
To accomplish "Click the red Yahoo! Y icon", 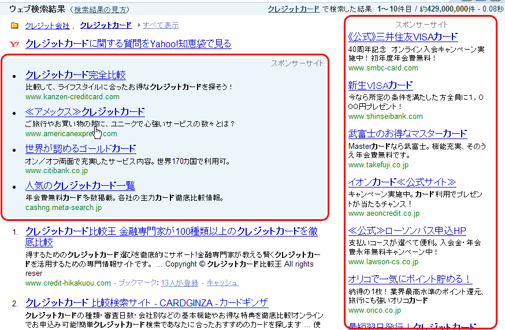I will click(14, 44).
